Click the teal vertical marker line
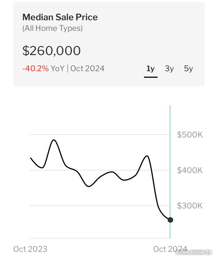 pos(170,146)
